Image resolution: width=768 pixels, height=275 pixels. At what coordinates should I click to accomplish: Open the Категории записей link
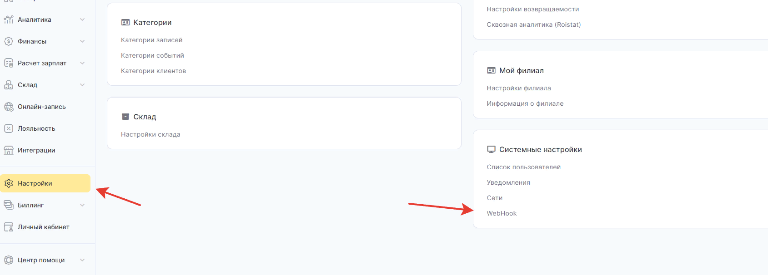point(152,40)
